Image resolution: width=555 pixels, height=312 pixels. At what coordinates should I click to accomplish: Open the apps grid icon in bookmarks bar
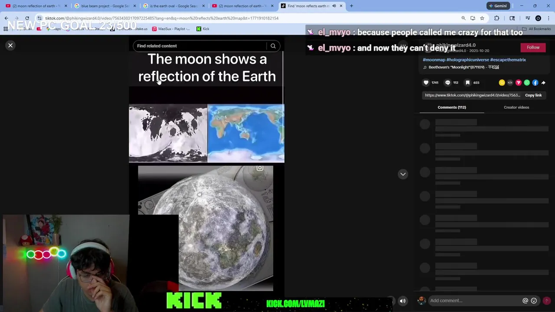point(5,29)
